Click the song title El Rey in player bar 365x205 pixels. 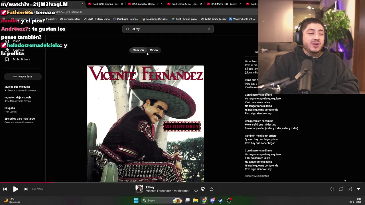click(x=150, y=187)
